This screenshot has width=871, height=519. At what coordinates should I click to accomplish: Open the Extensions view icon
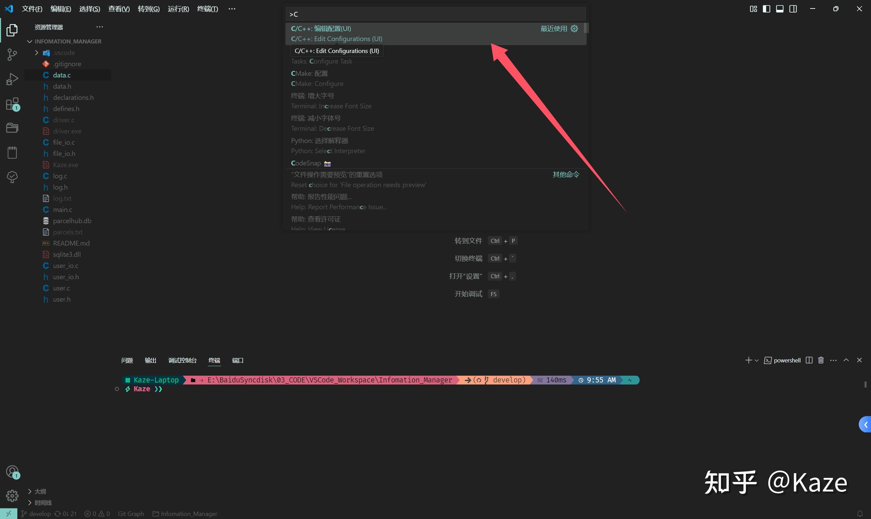coord(12,104)
